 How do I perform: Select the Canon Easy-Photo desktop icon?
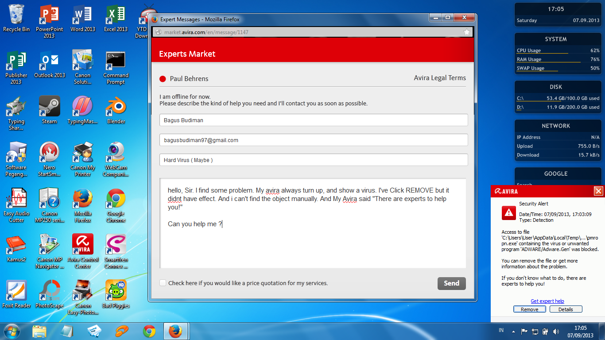point(83,298)
